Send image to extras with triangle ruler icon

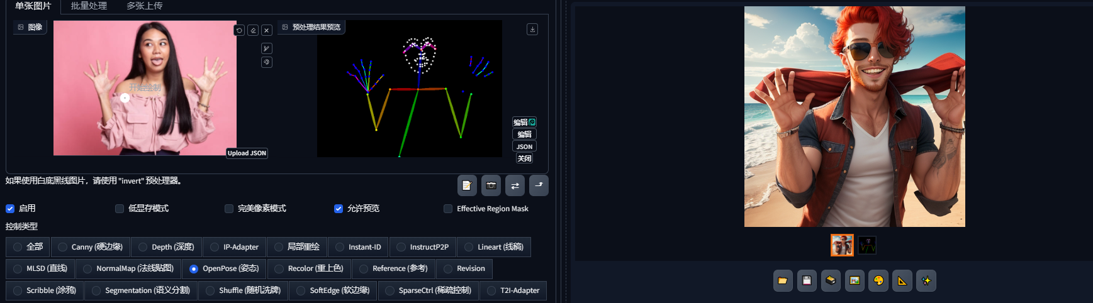(x=902, y=281)
